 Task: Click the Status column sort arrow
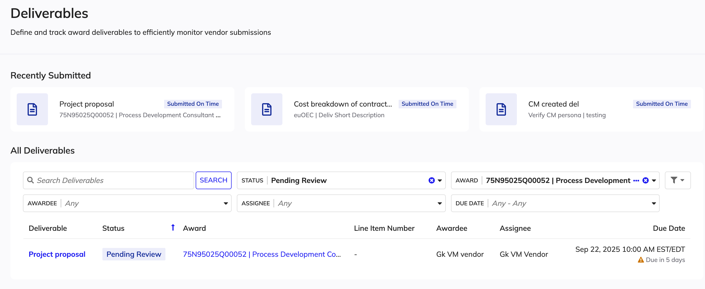click(x=173, y=227)
